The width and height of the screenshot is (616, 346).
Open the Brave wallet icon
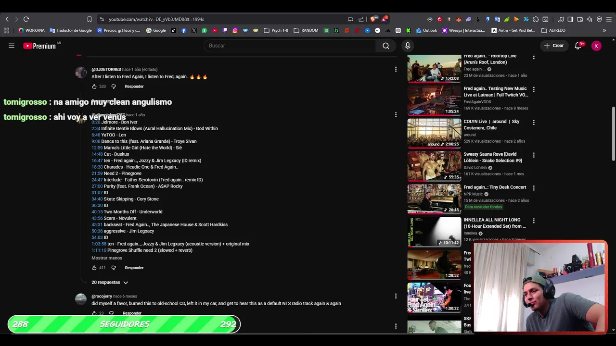580,19
